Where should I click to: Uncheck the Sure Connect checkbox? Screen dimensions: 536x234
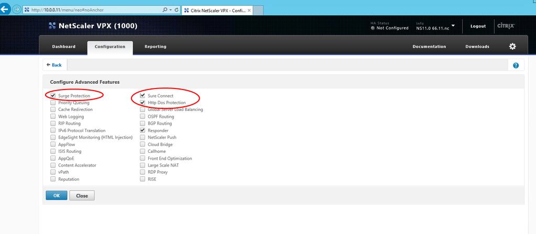pyautogui.click(x=142, y=96)
